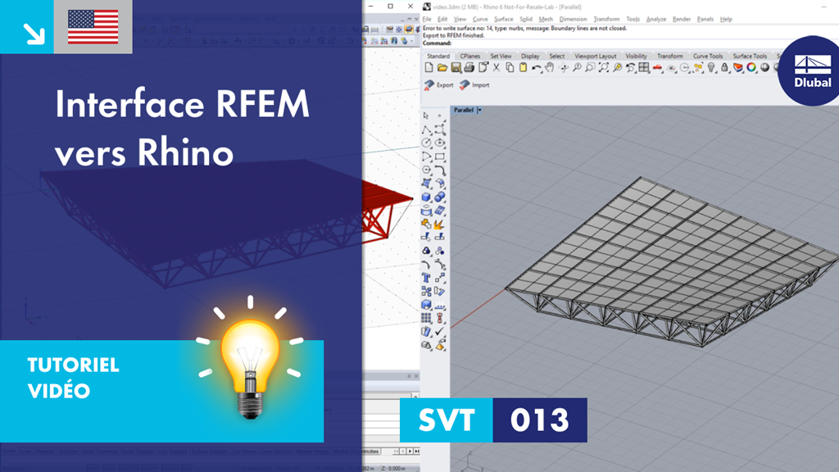Screen dimensions: 839x472
Task: Click the Join puzzle-piece icon
Action: [426, 224]
